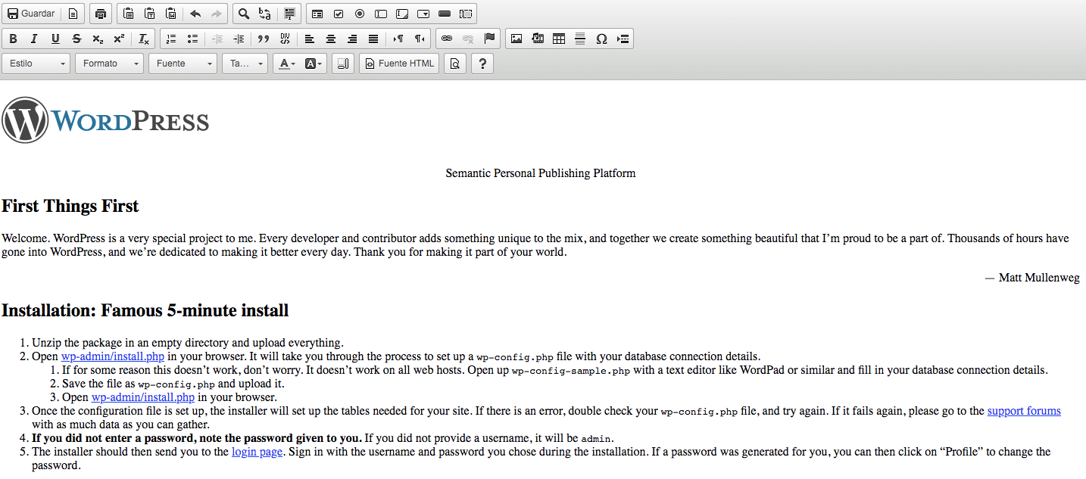The height and width of the screenshot is (479, 1086).
Task: Click the WordPress logo image
Action: (x=105, y=120)
